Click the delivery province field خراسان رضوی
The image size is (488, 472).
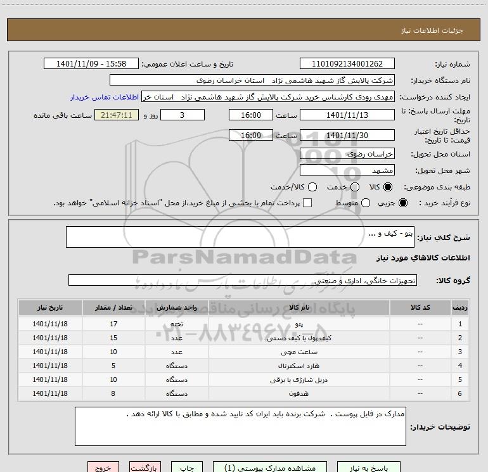pyautogui.click(x=347, y=154)
